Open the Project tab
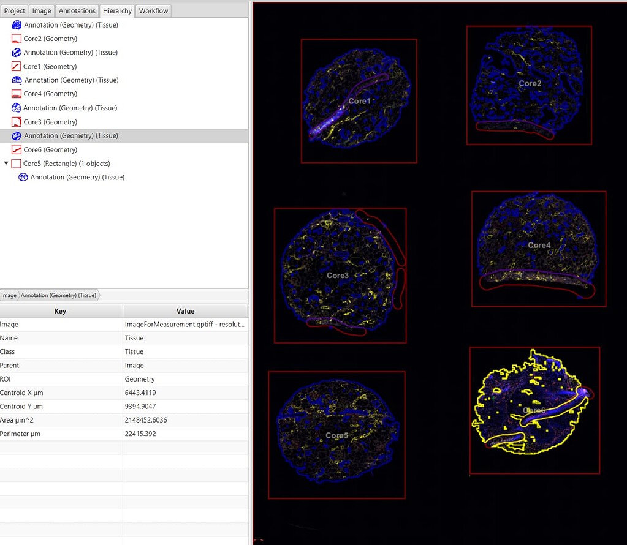This screenshot has width=627, height=545. (x=14, y=10)
